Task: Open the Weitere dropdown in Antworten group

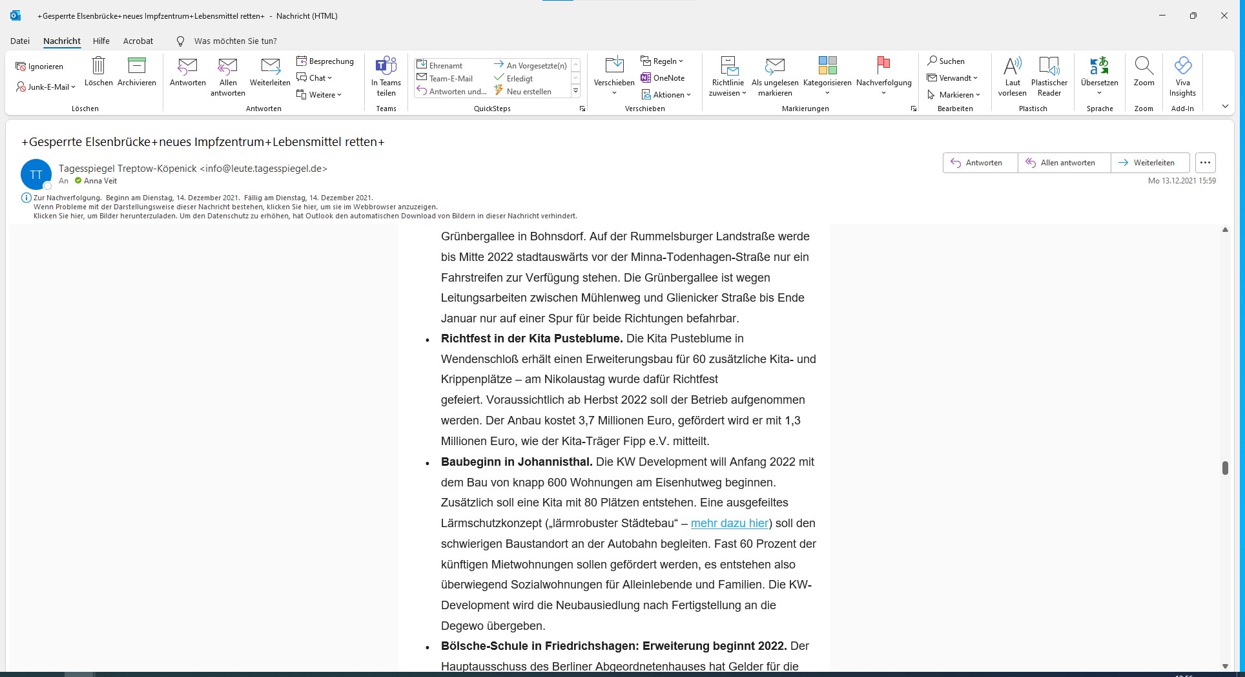Action: (x=319, y=95)
